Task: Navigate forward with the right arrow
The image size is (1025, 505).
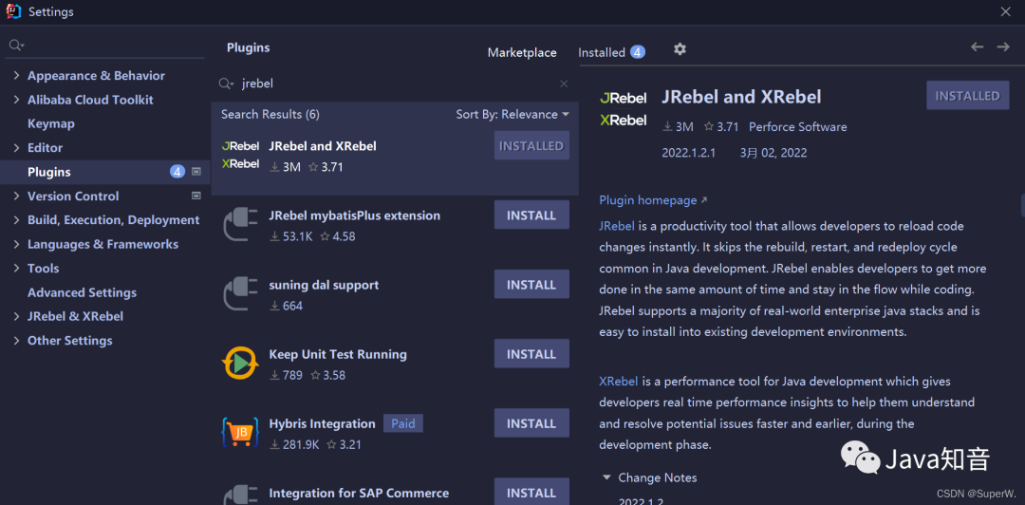Action: [1003, 47]
